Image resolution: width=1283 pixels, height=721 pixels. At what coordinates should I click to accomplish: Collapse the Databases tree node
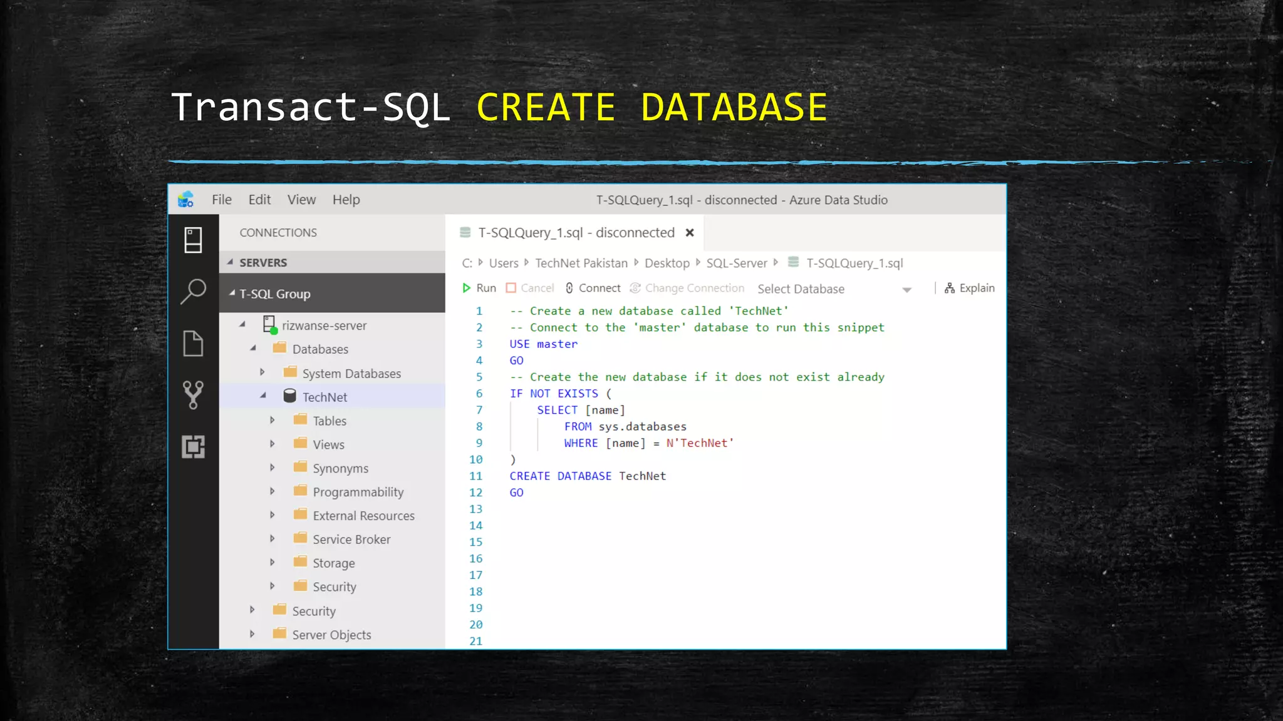[x=253, y=348]
